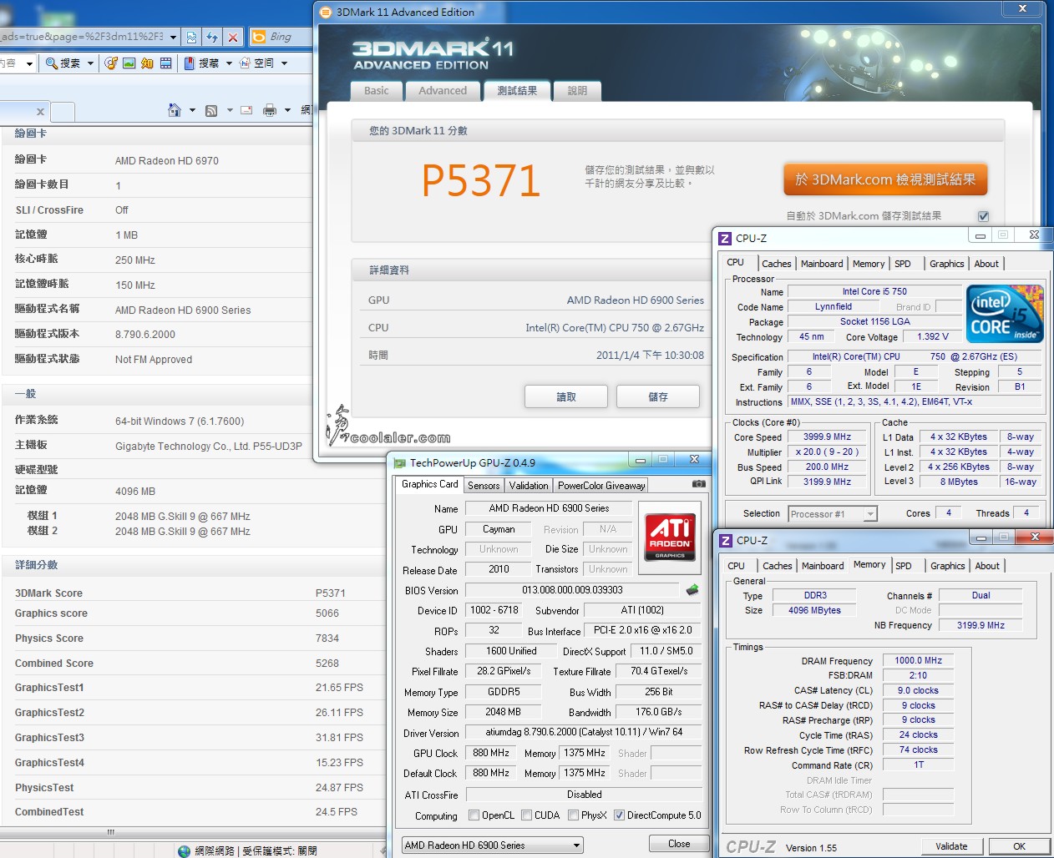This screenshot has height=858, width=1054.
Task: Click the RSS feeds icon
Action: (211, 110)
